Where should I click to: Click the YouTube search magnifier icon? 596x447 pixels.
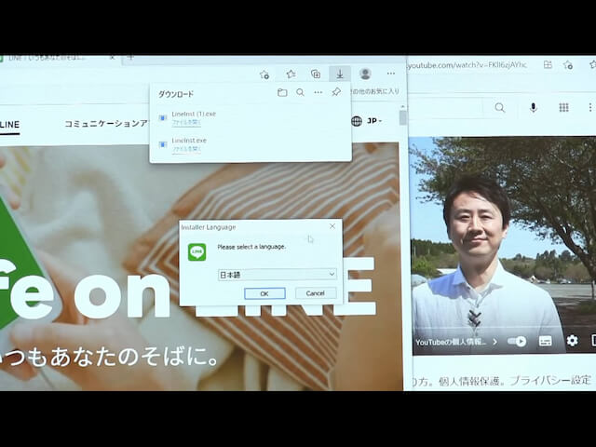[500, 108]
